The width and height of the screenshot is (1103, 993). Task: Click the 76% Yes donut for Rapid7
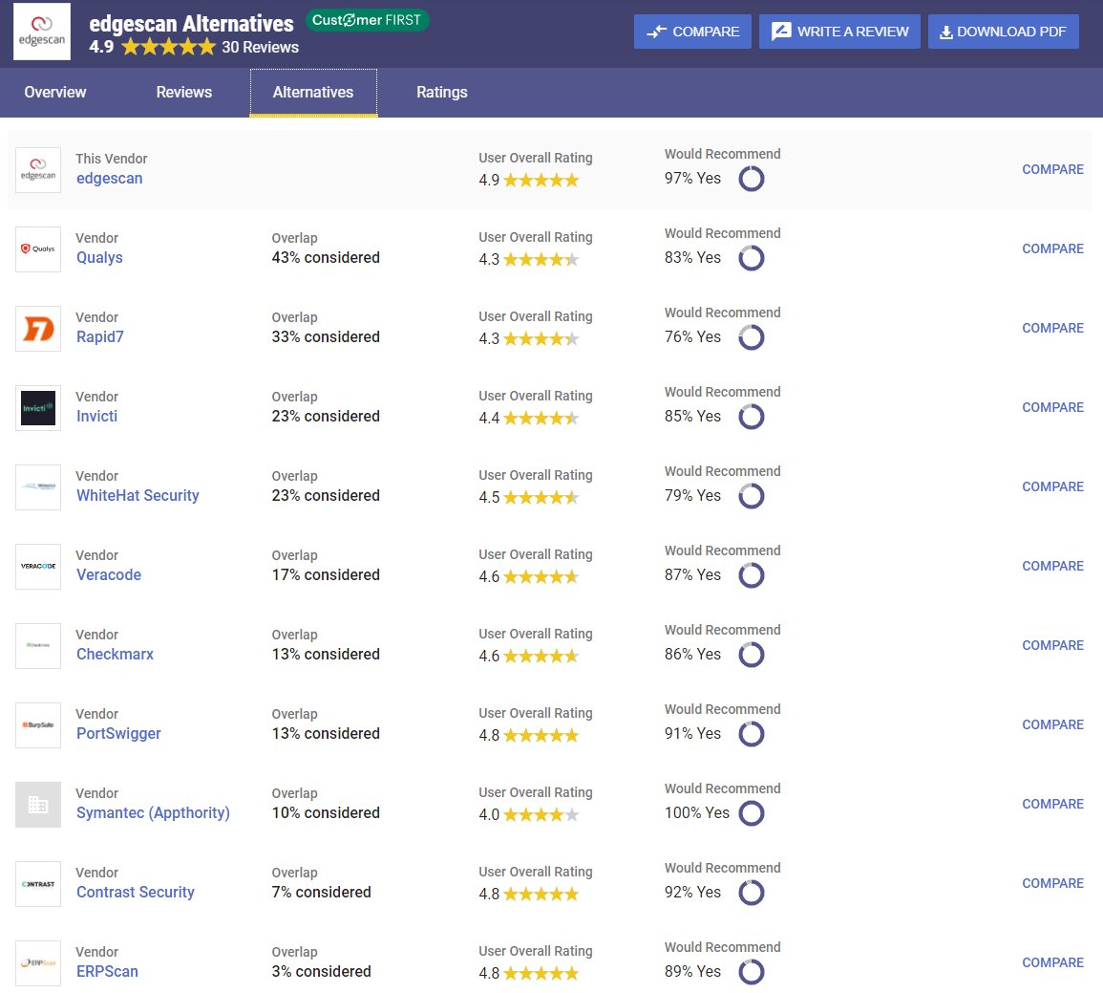point(752,337)
